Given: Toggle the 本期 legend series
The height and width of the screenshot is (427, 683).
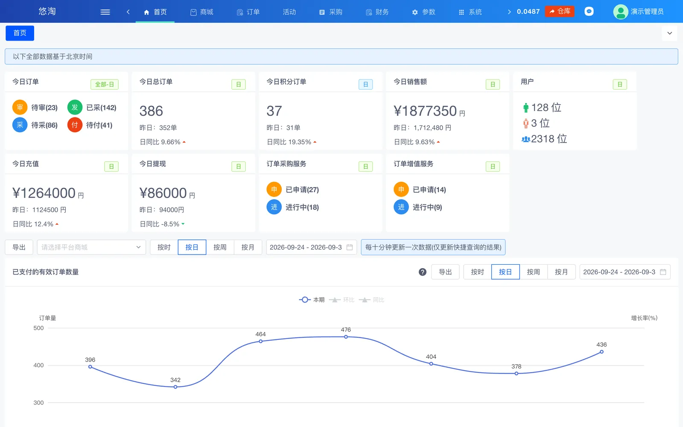Looking at the screenshot, I should pyautogui.click(x=312, y=300).
